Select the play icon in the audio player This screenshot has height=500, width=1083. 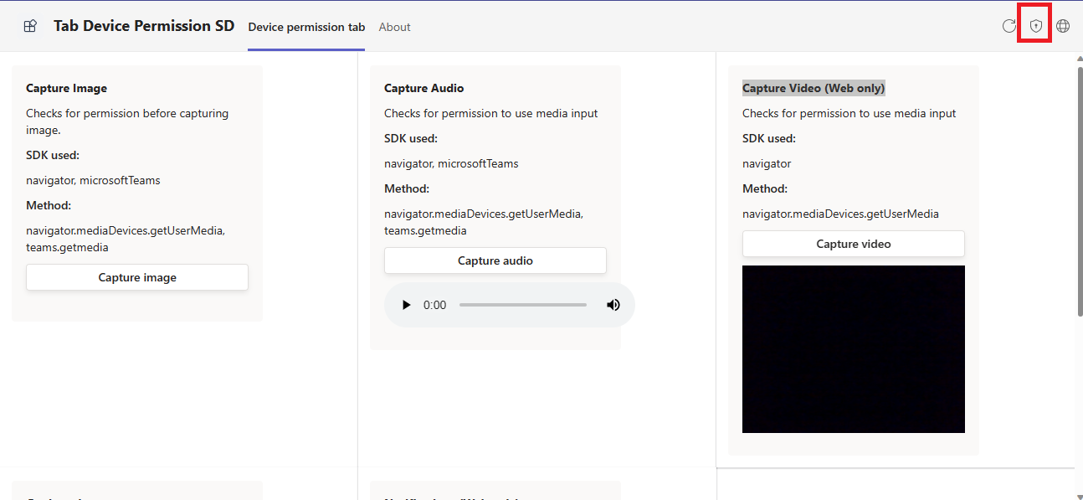point(406,305)
